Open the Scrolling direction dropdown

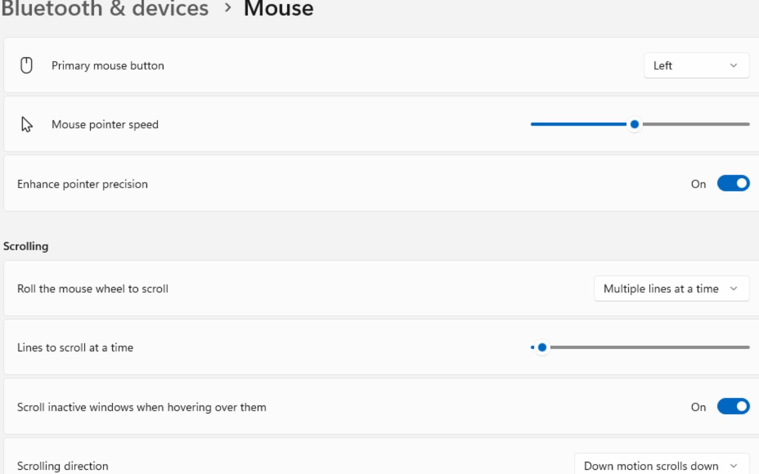tap(661, 466)
